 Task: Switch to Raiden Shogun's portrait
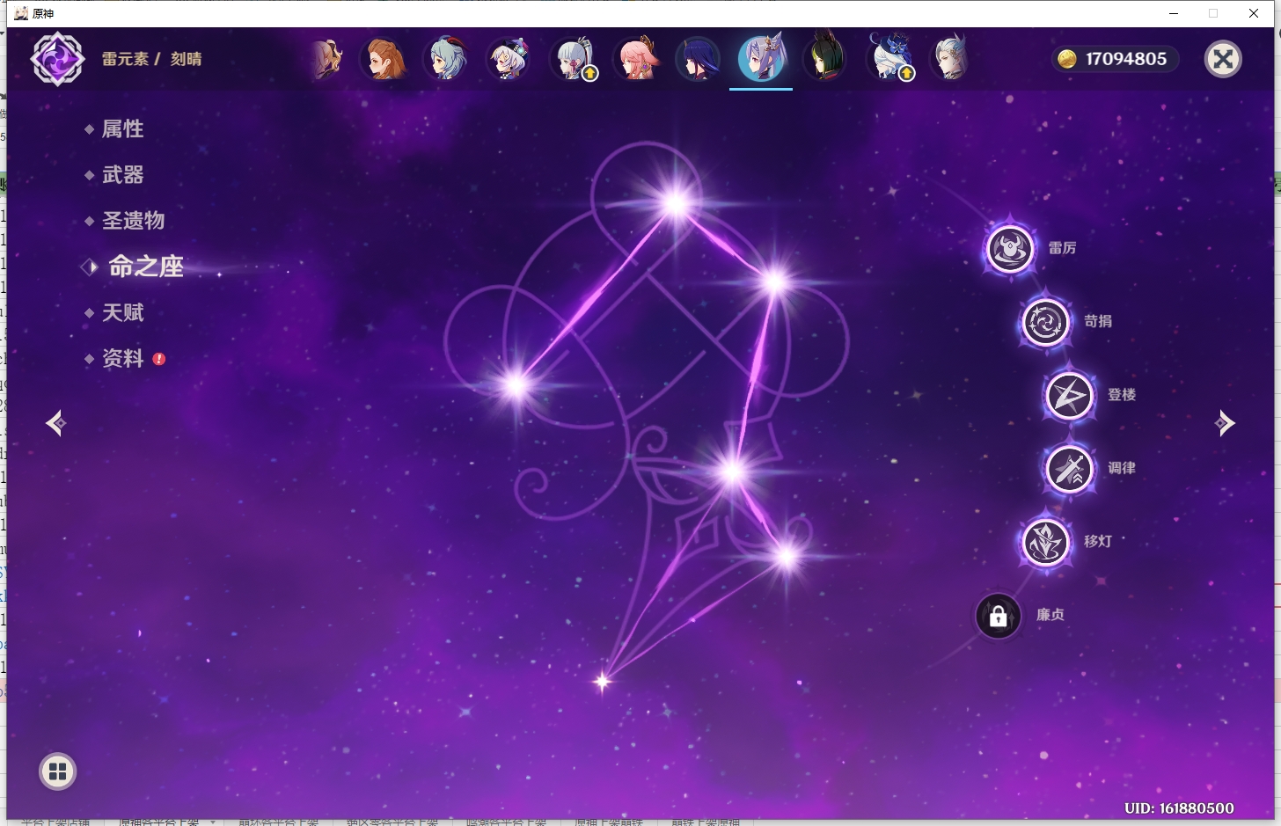pyautogui.click(x=699, y=59)
